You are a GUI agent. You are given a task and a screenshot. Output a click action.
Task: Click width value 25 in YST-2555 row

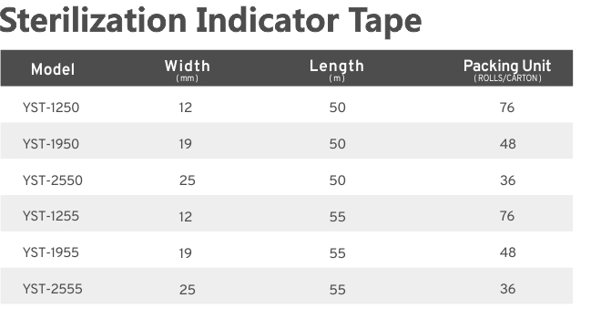pos(187,290)
